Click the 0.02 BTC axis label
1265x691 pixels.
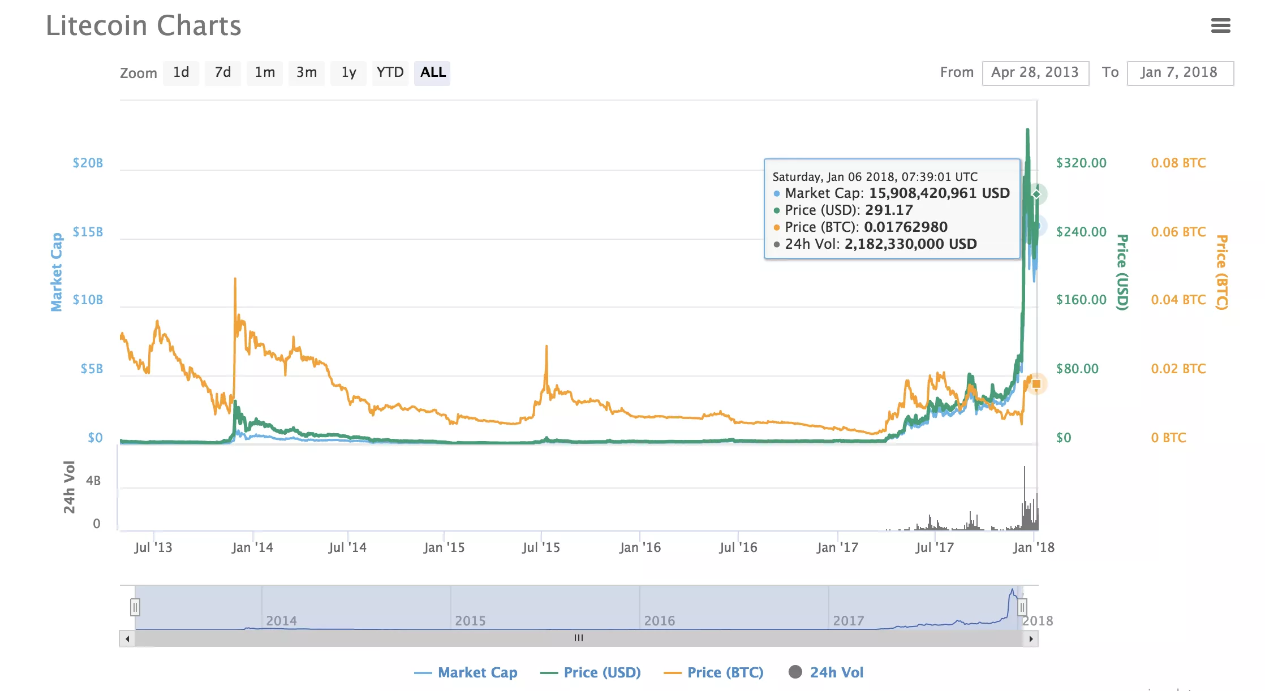pyautogui.click(x=1178, y=369)
